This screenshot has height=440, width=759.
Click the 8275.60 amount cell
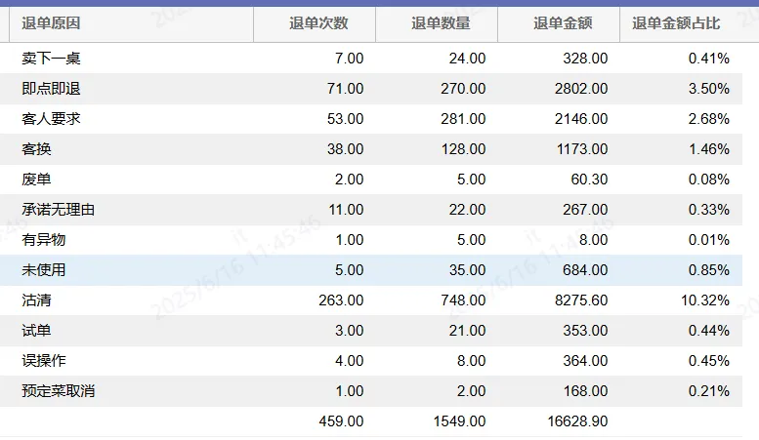[578, 300]
